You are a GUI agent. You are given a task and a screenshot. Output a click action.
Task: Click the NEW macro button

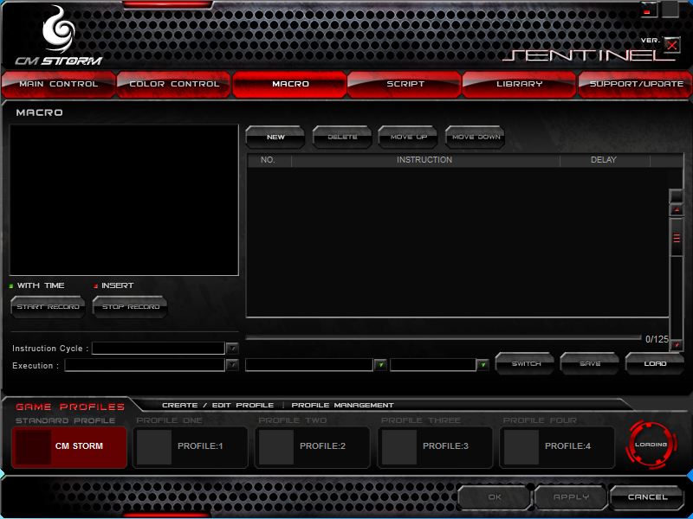275,137
